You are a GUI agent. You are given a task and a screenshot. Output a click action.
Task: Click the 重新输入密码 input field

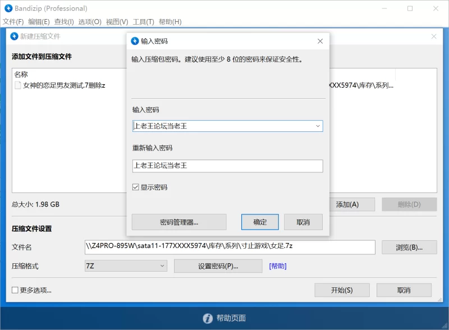(x=227, y=166)
